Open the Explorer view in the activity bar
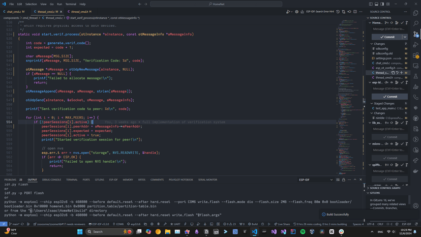 pyautogui.click(x=416, y=13)
